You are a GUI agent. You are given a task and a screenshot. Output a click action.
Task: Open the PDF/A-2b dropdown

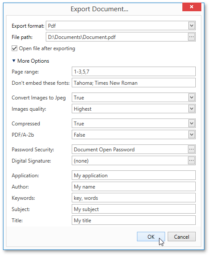(191, 134)
